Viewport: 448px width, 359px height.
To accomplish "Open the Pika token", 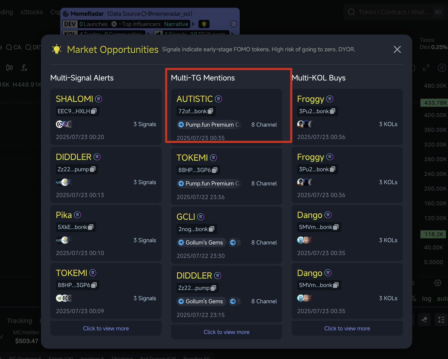I will (64, 215).
